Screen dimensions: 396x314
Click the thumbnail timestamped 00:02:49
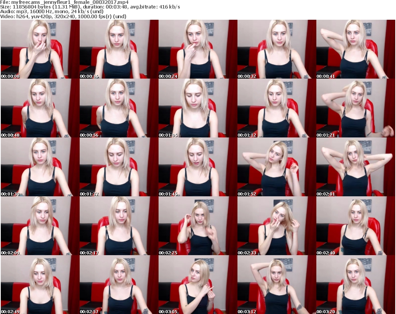coord(40,285)
